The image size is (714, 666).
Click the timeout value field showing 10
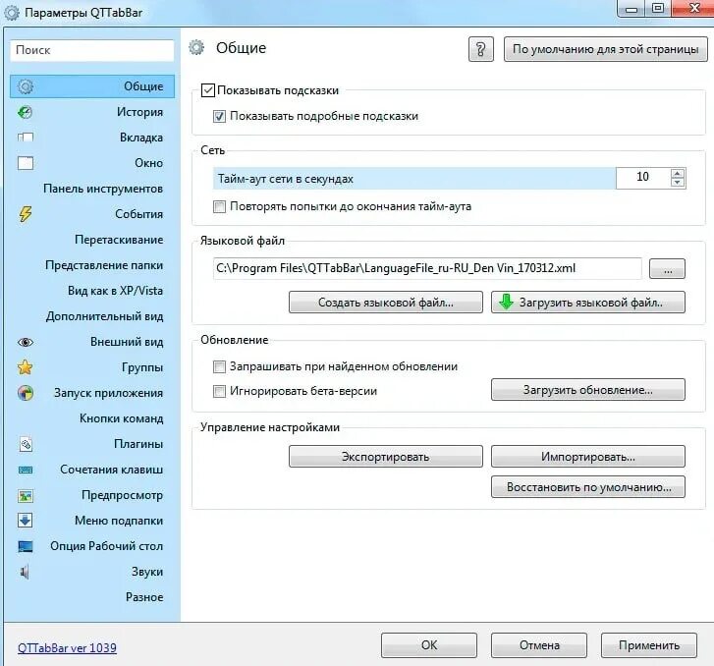point(642,178)
